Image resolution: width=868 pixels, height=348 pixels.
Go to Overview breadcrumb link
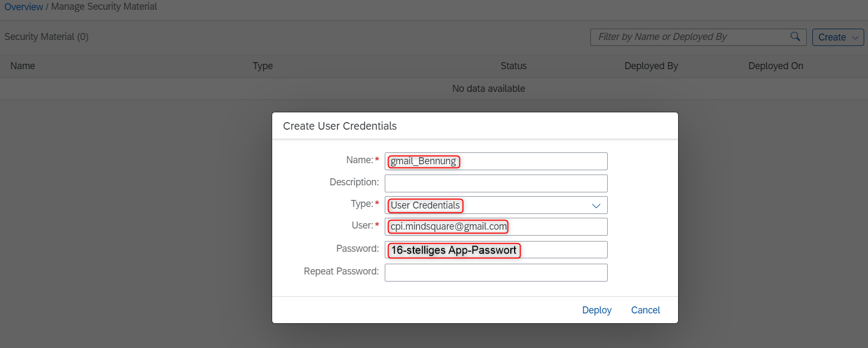click(x=24, y=7)
